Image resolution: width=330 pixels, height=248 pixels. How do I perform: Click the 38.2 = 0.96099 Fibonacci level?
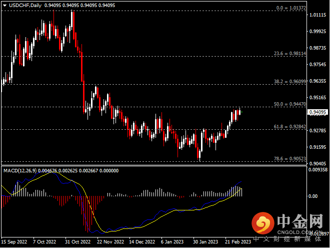(289, 81)
